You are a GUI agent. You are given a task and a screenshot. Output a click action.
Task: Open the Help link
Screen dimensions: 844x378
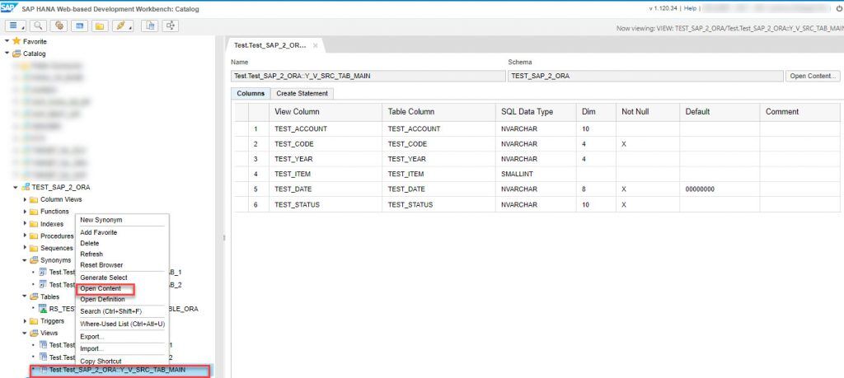tap(690, 8)
